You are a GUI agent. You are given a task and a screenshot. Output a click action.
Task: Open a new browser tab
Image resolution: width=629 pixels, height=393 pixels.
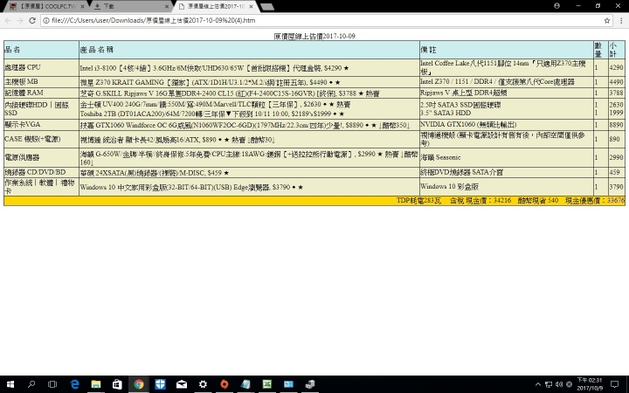click(x=267, y=7)
